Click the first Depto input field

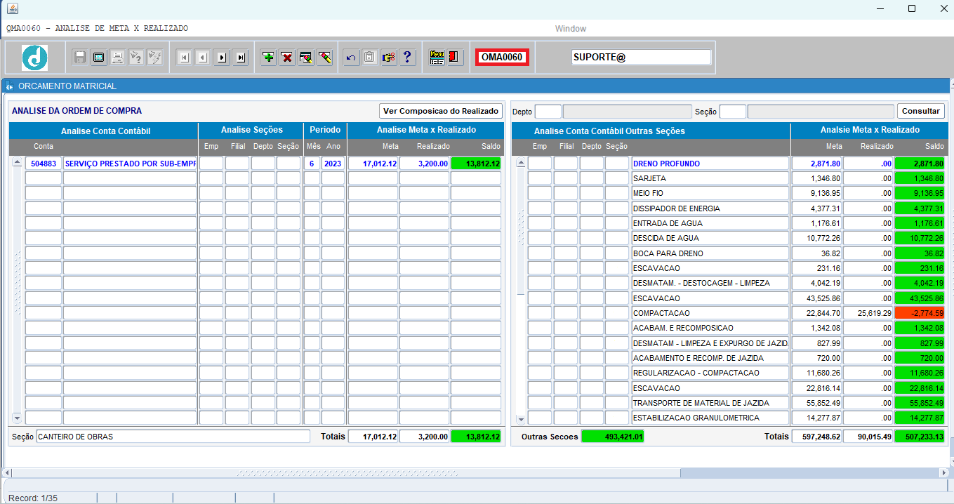coord(548,111)
